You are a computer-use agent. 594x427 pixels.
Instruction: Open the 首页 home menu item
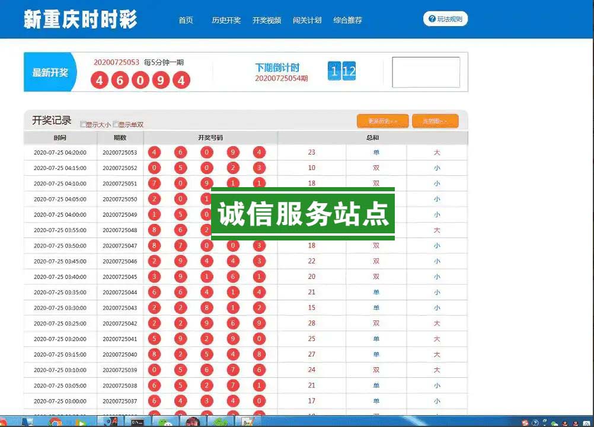186,20
